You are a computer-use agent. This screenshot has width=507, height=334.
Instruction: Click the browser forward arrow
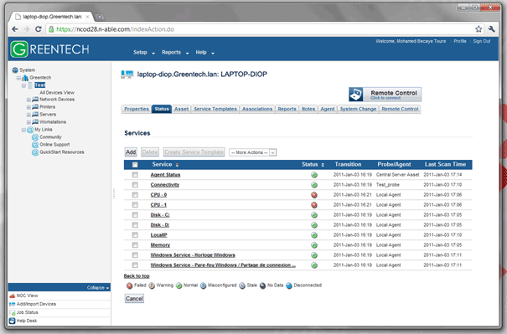click(x=27, y=29)
